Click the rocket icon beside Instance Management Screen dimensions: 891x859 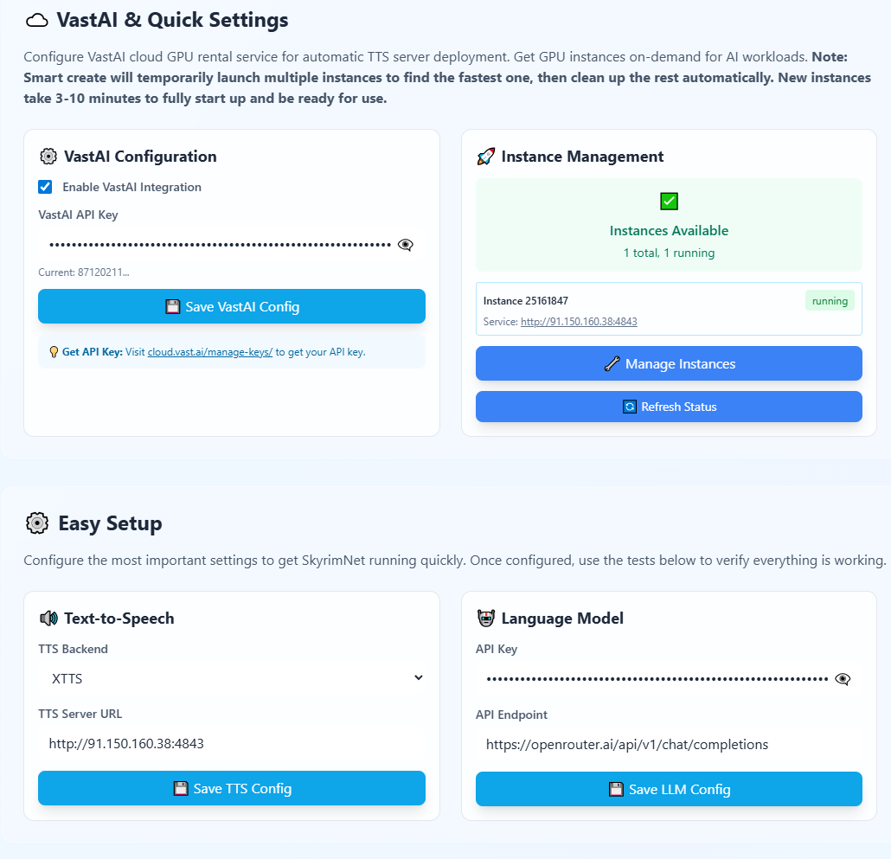point(485,157)
